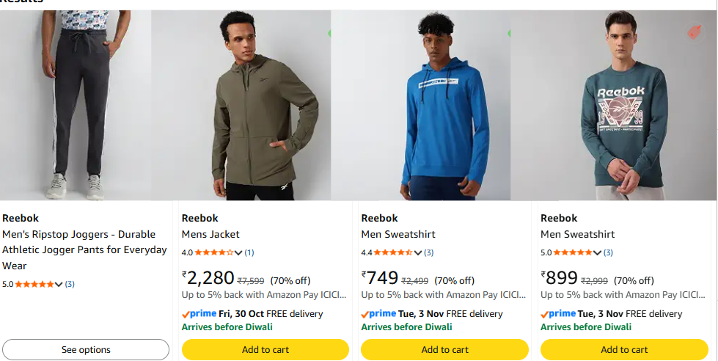Expand rating chevron for 4.4 star sweatshirt
The image size is (718, 361).
(x=417, y=253)
